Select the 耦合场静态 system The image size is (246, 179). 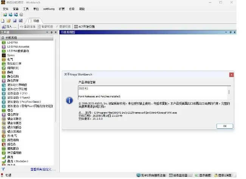coord(12,119)
